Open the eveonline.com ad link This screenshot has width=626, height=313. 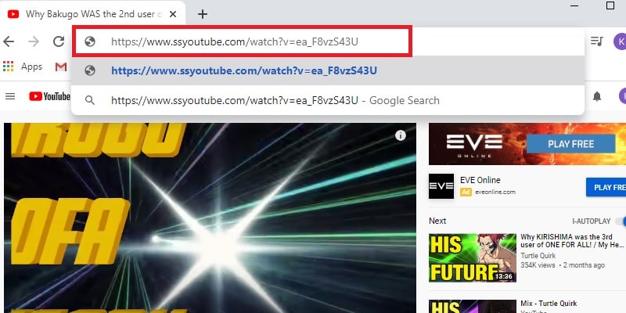[495, 192]
